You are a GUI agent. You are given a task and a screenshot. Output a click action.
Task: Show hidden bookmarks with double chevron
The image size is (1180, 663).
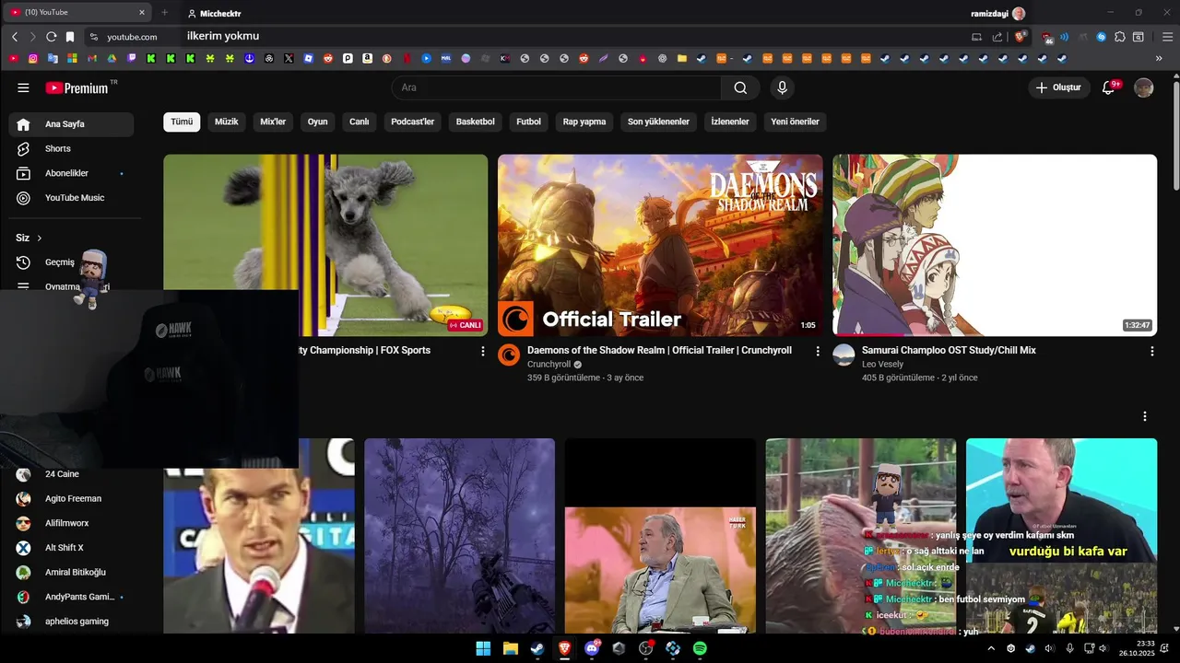pos(1159,58)
